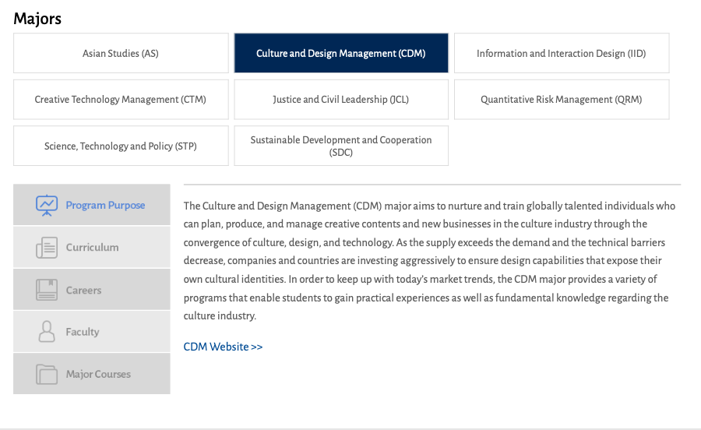The image size is (701, 430).
Task: Click the Program Purpose presentation icon
Action: pyautogui.click(x=47, y=205)
